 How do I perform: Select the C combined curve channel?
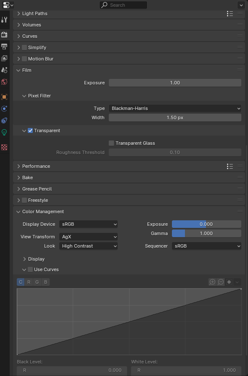click(21, 282)
